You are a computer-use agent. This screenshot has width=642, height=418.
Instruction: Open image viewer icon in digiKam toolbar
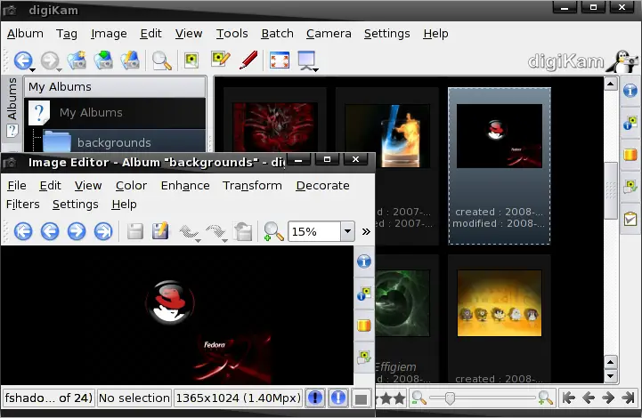point(191,60)
